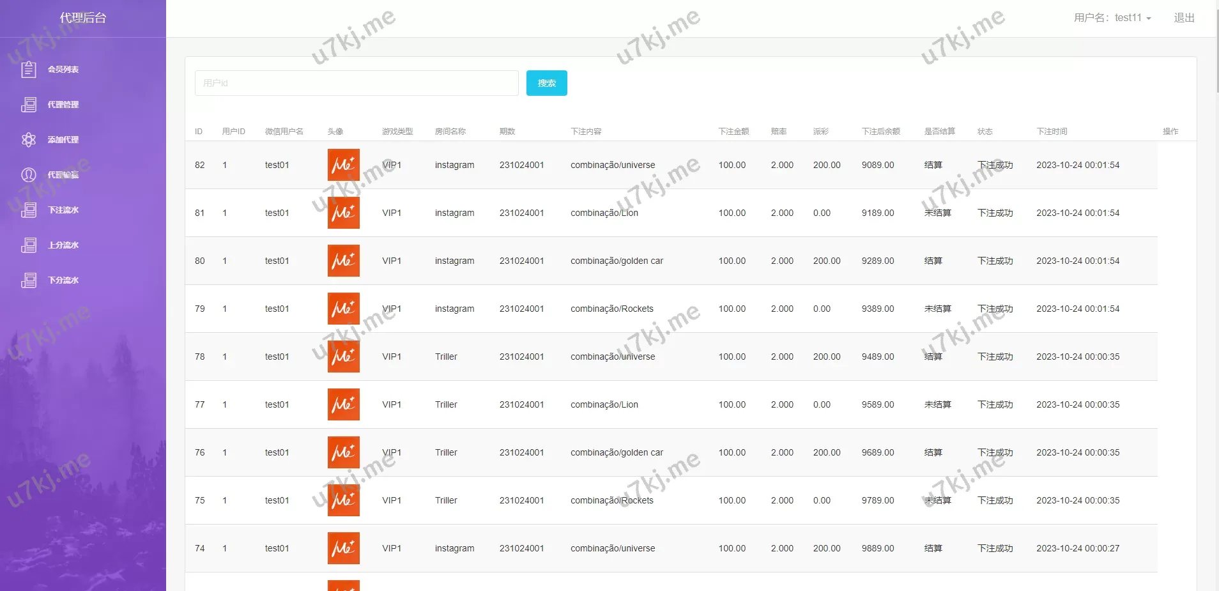Image resolution: width=1219 pixels, height=591 pixels.
Task: Click the 退出 logout link
Action: [x=1184, y=18]
